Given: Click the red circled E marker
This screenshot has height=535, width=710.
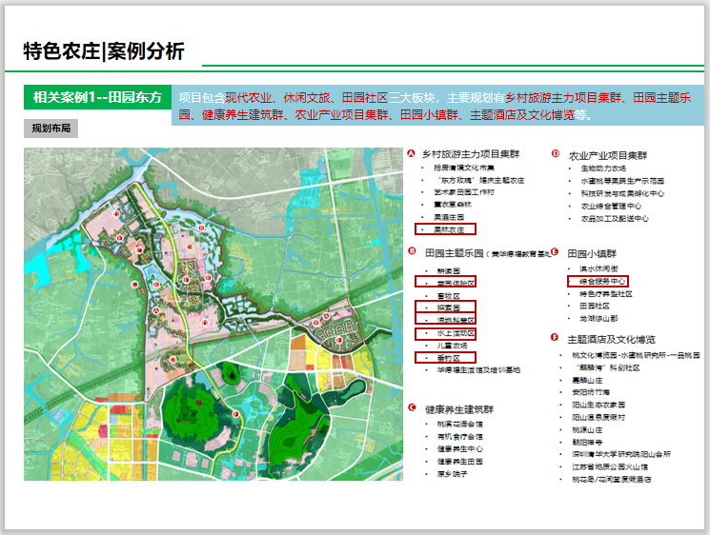Looking at the screenshot, I should [554, 252].
